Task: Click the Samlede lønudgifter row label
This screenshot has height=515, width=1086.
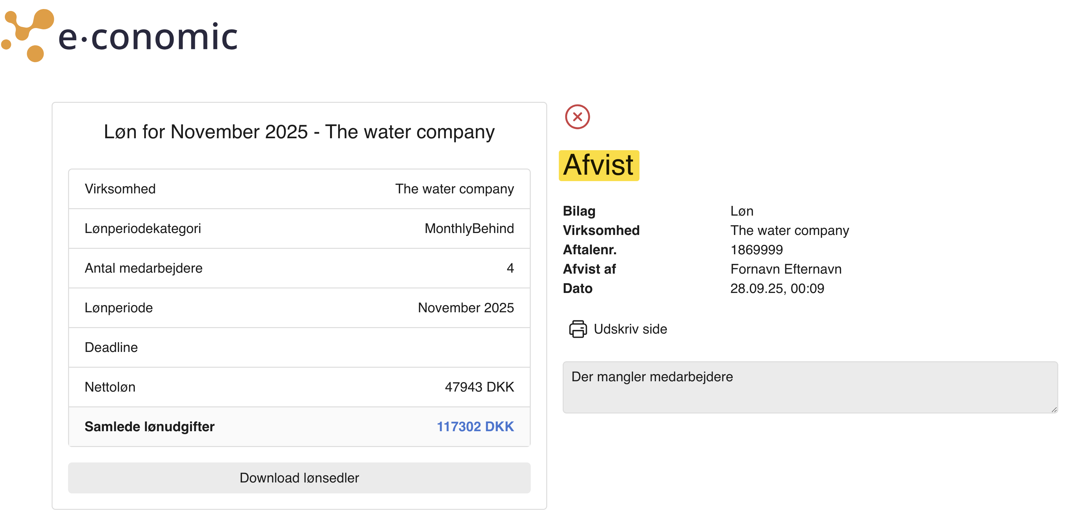Action: (149, 427)
